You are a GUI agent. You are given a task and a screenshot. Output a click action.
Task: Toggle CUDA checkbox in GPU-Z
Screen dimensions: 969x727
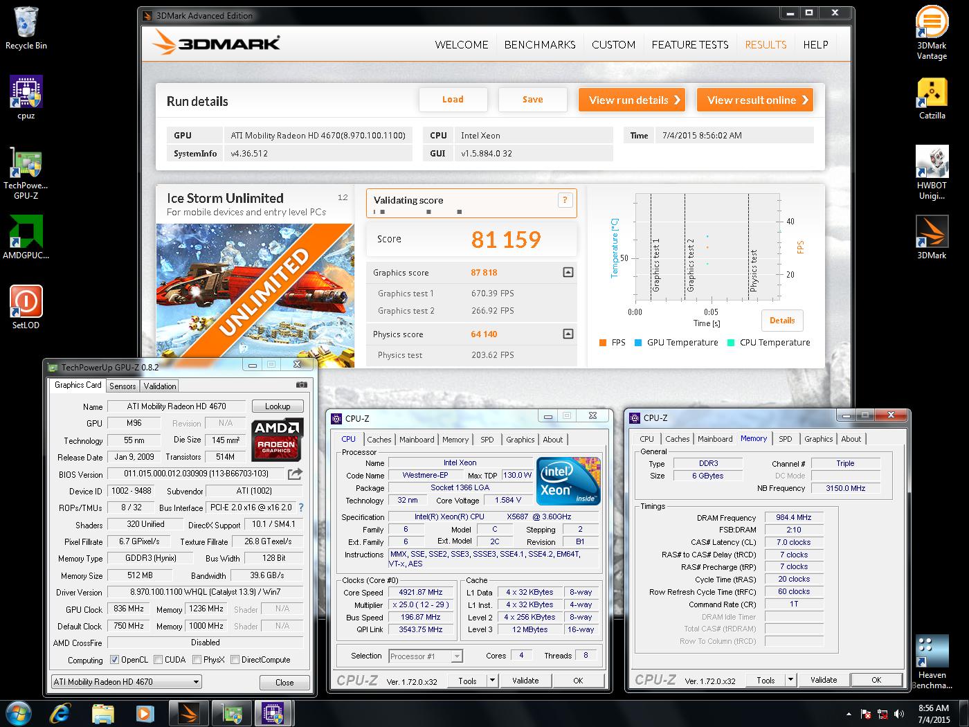(159, 660)
